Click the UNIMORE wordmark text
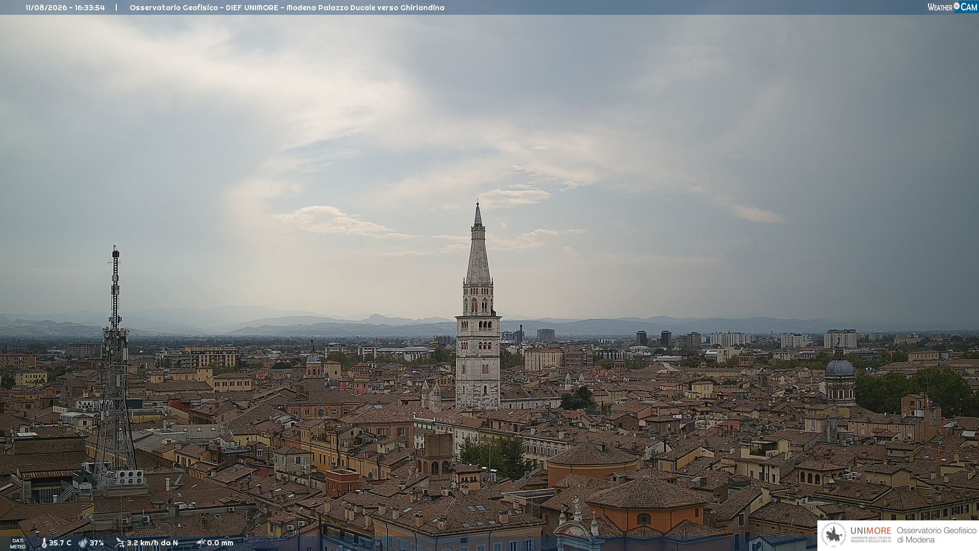Image resolution: width=979 pixels, height=551 pixels. [x=871, y=531]
